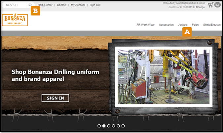Open the Accessories category menu

(x=166, y=25)
